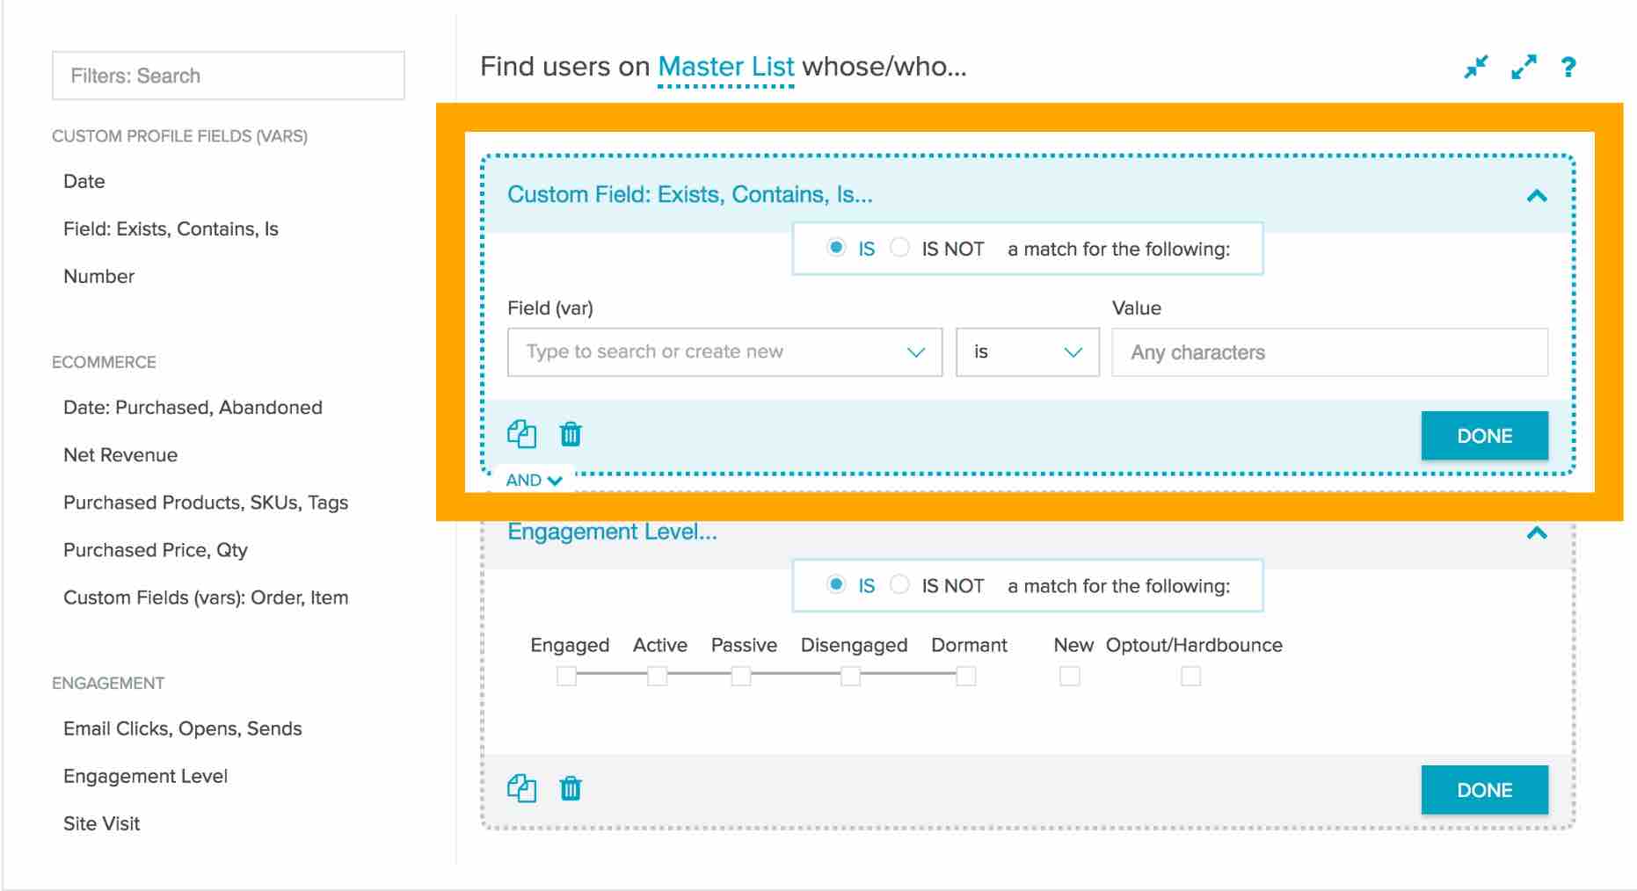Open the Field (var) search dropdown
This screenshot has height=891, width=1637.
[723, 351]
